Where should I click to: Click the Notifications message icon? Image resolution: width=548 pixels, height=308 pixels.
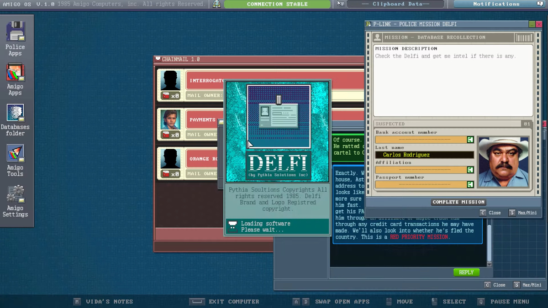(541, 4)
